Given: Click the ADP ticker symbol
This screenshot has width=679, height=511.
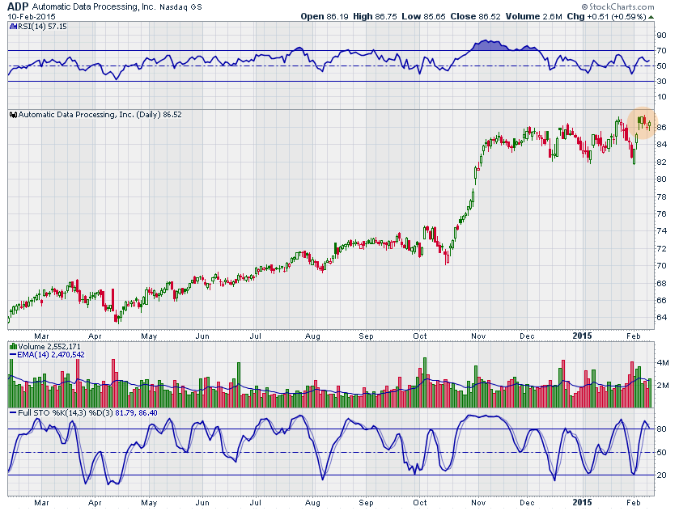Looking at the screenshot, I should [x=18, y=6].
